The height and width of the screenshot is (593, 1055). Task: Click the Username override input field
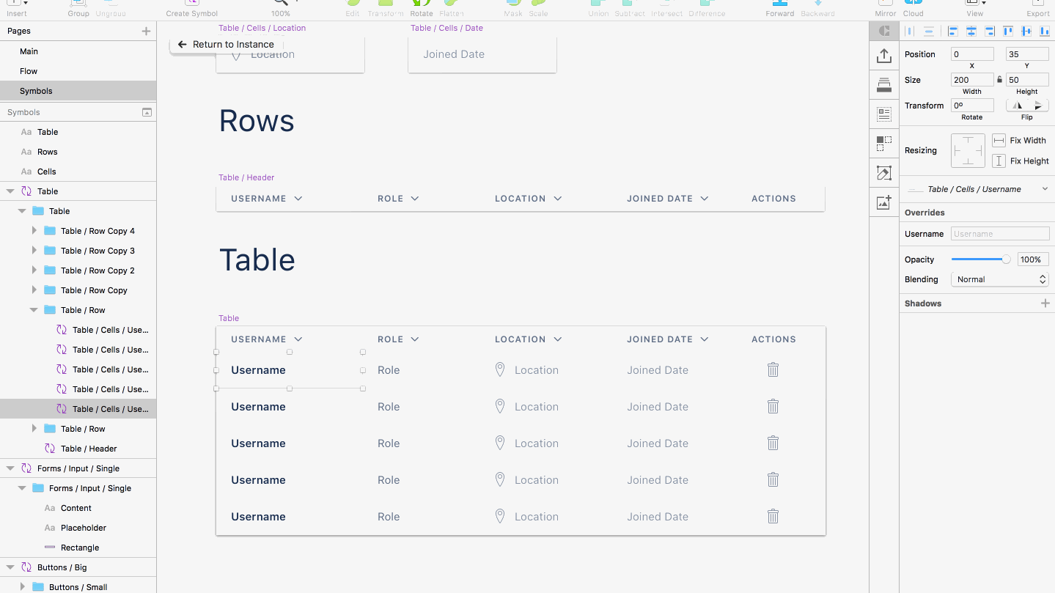click(x=1000, y=234)
